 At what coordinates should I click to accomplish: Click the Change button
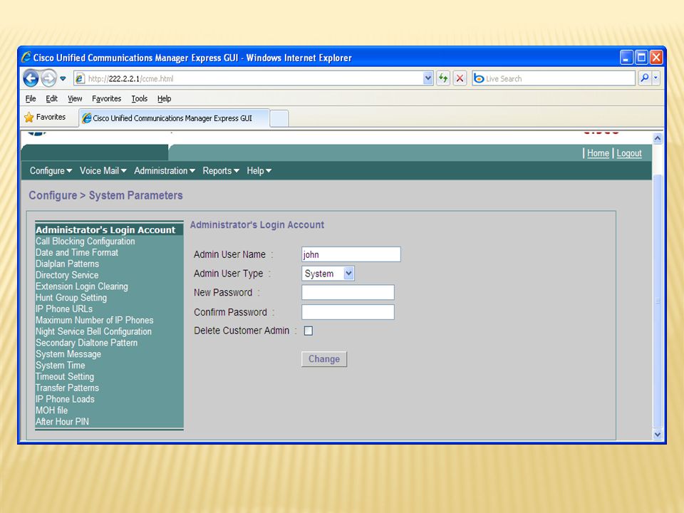pos(324,359)
